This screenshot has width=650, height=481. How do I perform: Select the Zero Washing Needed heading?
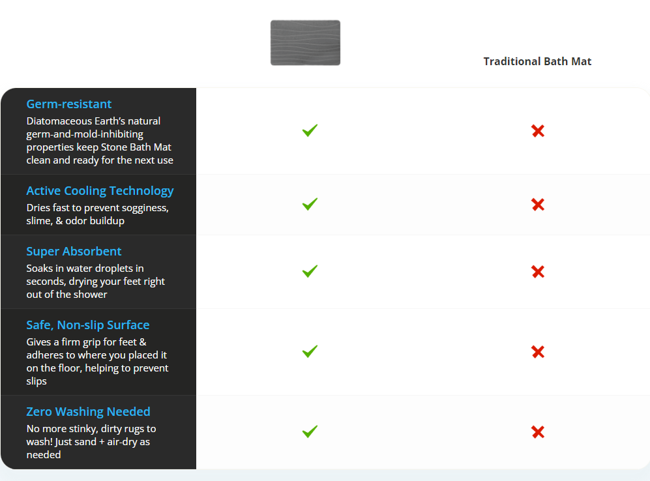pyautogui.click(x=88, y=412)
